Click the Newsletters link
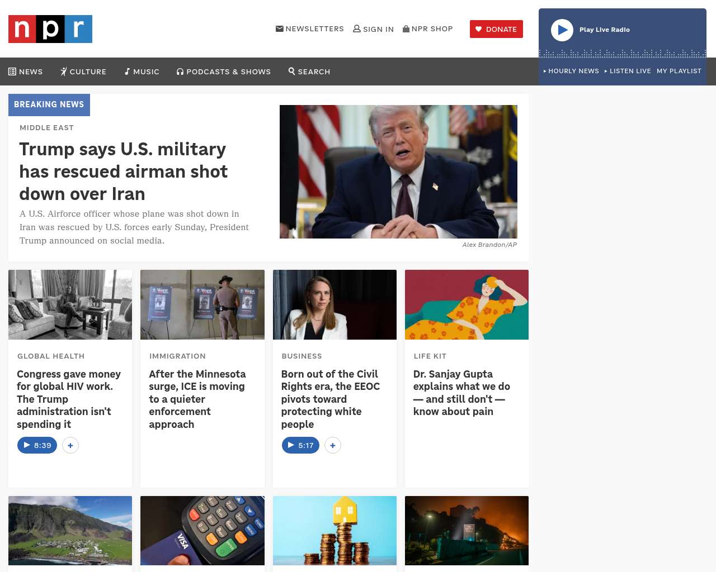 coord(310,28)
